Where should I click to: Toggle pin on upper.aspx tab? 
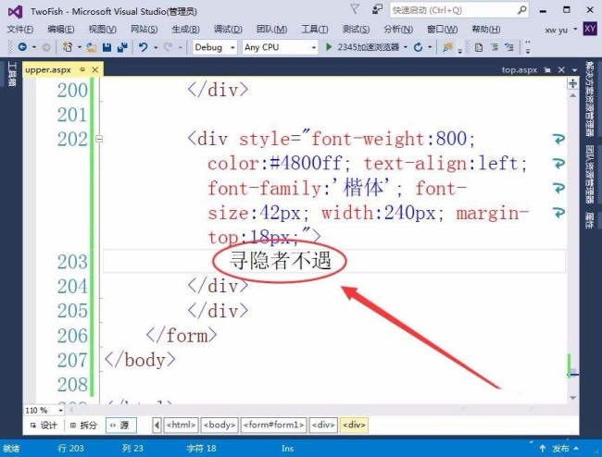click(82, 69)
